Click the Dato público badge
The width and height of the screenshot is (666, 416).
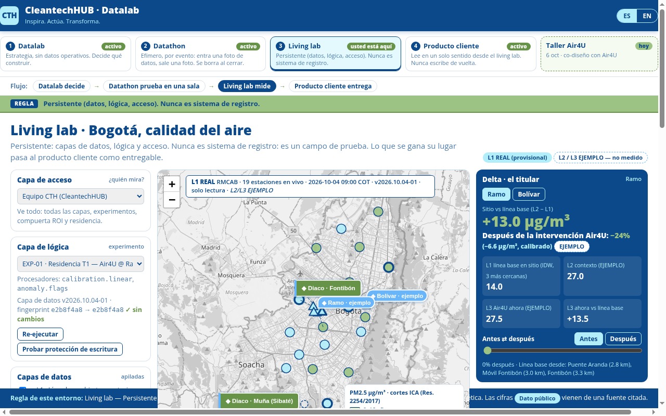(537, 398)
